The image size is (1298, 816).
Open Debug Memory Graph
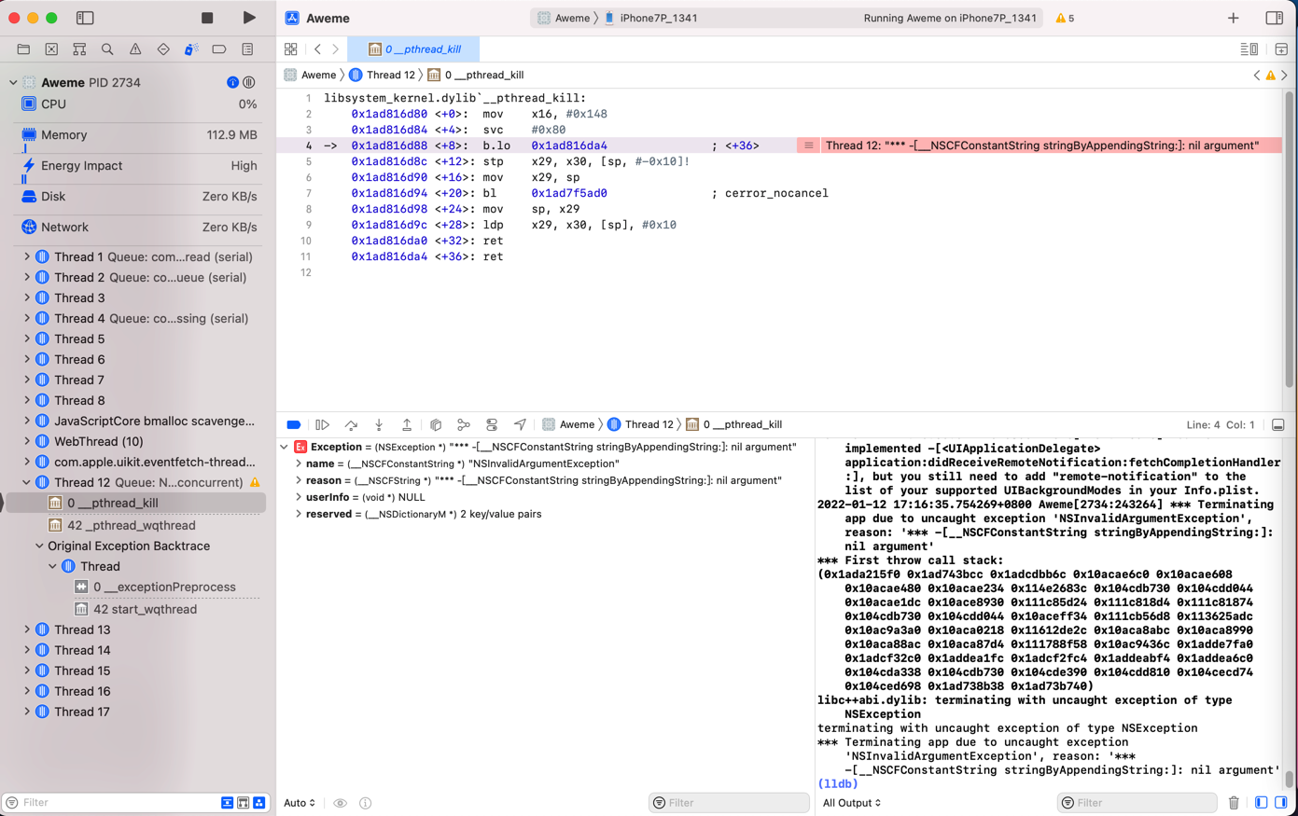(x=464, y=424)
